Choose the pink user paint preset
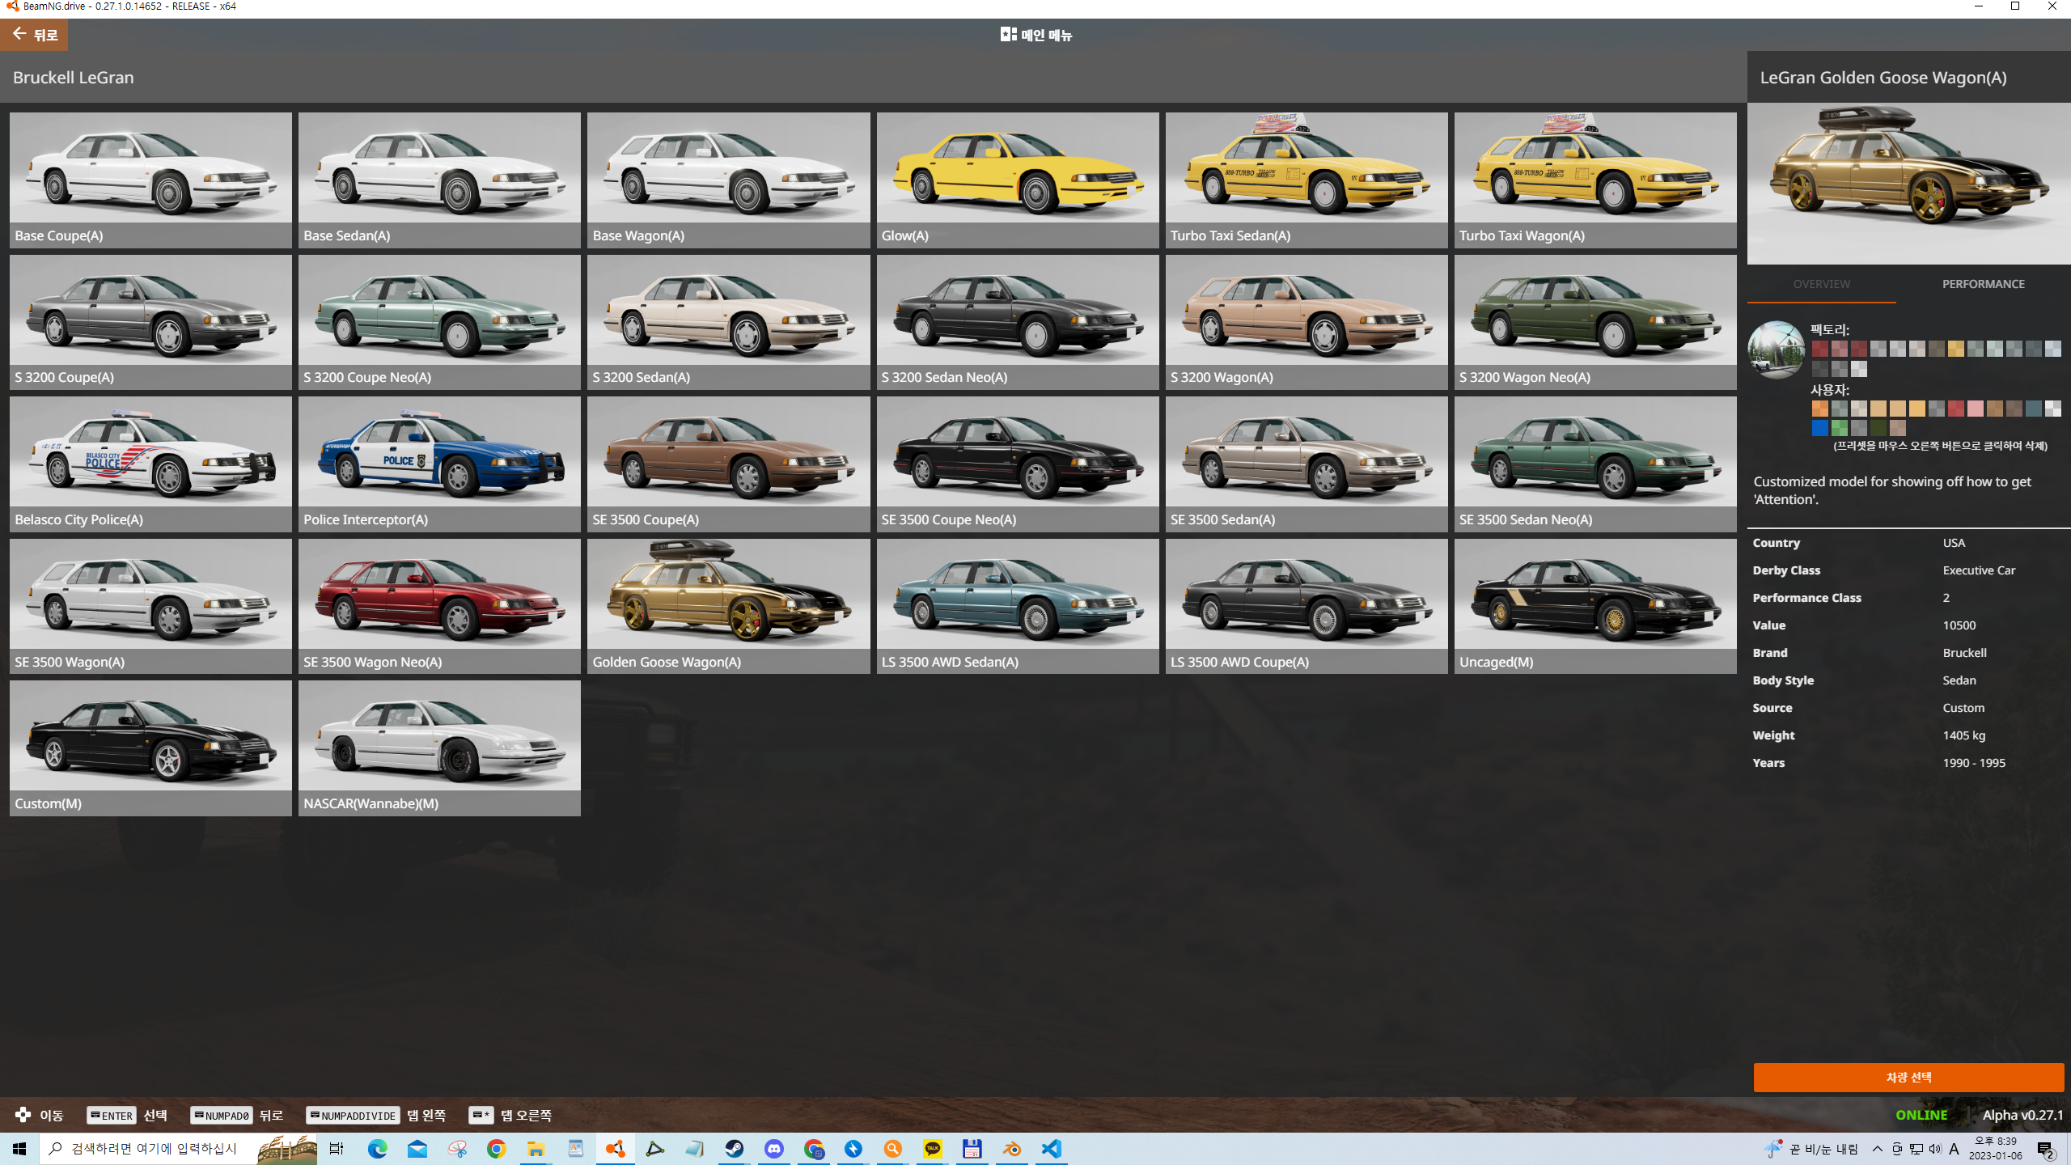This screenshot has width=2071, height=1165. [1975, 409]
